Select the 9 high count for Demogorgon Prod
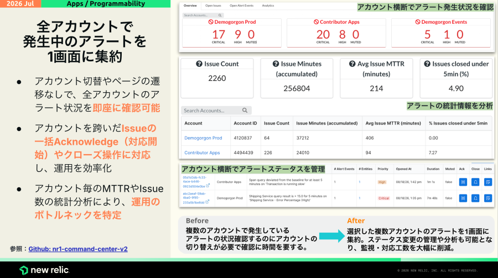 coord(238,34)
